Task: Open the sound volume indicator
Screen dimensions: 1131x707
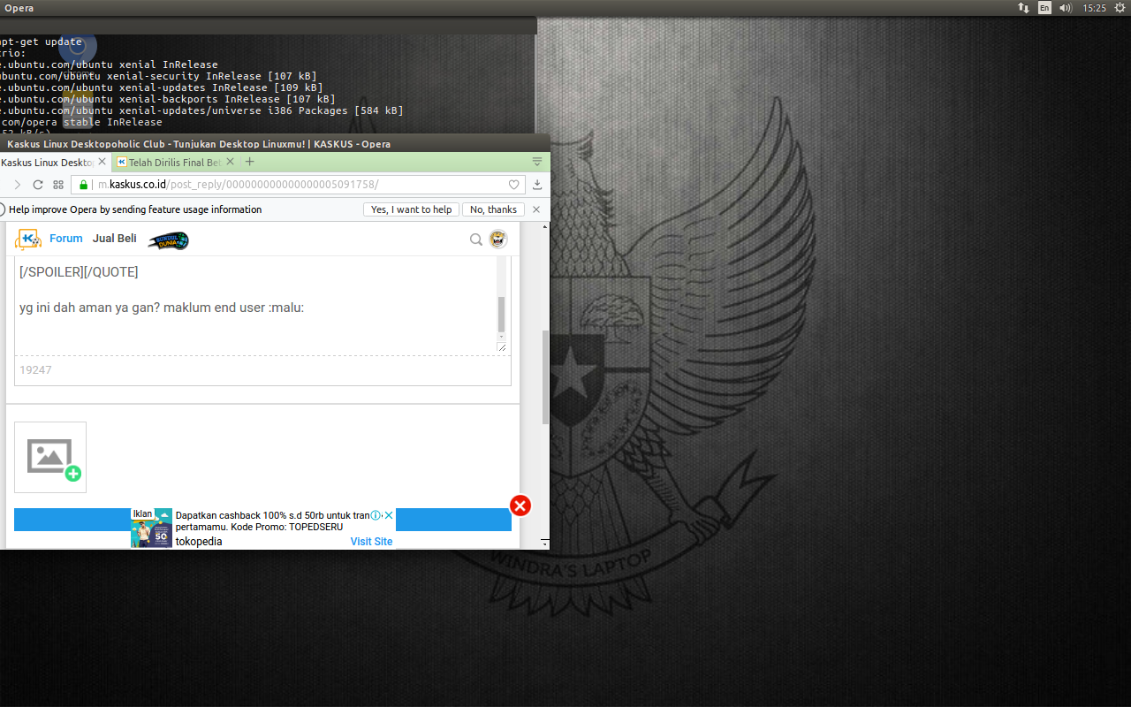Action: 1066,8
